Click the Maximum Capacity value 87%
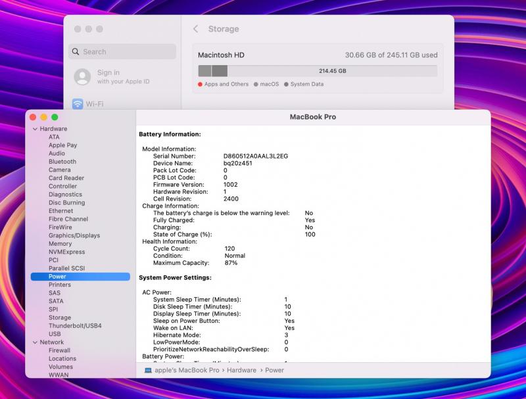 231,263
